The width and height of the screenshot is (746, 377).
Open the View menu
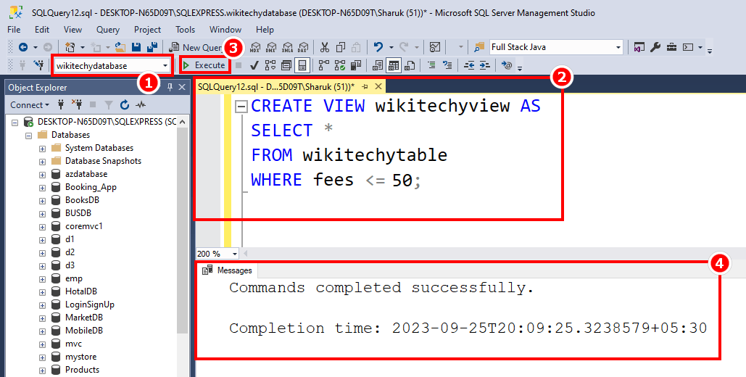72,30
